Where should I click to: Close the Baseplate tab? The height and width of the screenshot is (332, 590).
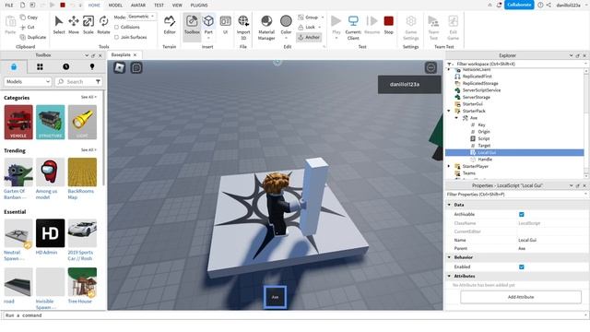pos(135,55)
